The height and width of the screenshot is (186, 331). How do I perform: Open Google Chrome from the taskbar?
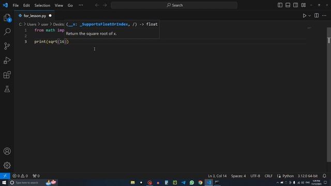tap(200, 182)
